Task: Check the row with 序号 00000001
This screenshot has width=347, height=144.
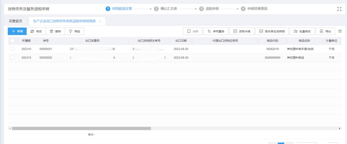Action: tap(13, 49)
